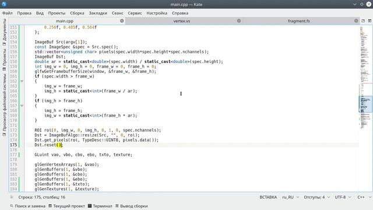
Task: Collapse the code block at line 167
Action: point(22,106)
